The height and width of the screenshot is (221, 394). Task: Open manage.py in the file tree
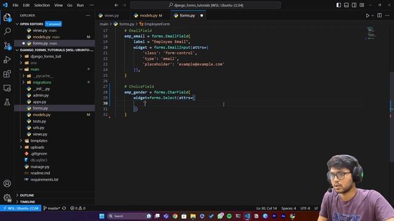(x=39, y=166)
